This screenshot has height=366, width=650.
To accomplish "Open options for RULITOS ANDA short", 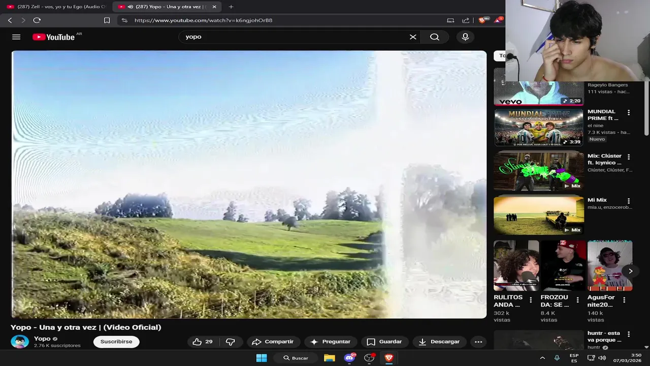I will tap(531, 300).
